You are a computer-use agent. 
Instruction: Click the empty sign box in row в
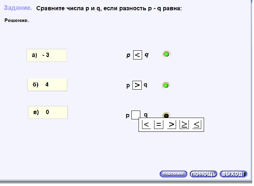[x=136, y=115]
